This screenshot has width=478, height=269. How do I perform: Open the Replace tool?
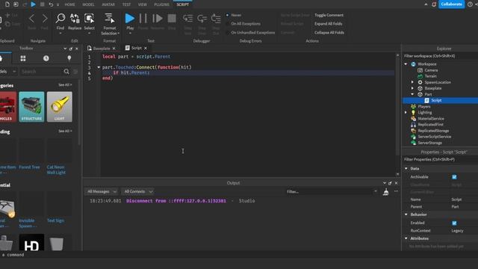75,22
